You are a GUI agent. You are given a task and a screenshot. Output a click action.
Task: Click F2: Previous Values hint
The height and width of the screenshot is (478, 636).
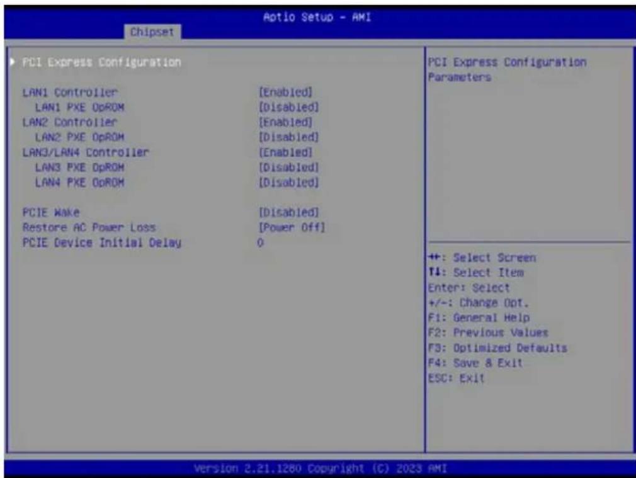pyautogui.click(x=488, y=333)
